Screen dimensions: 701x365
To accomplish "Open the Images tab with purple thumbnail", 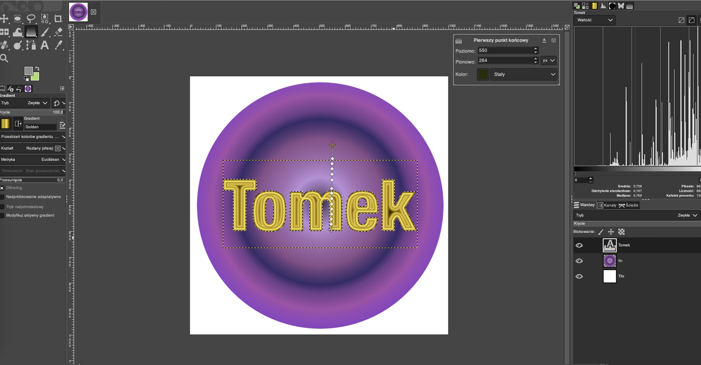I will (28, 89).
